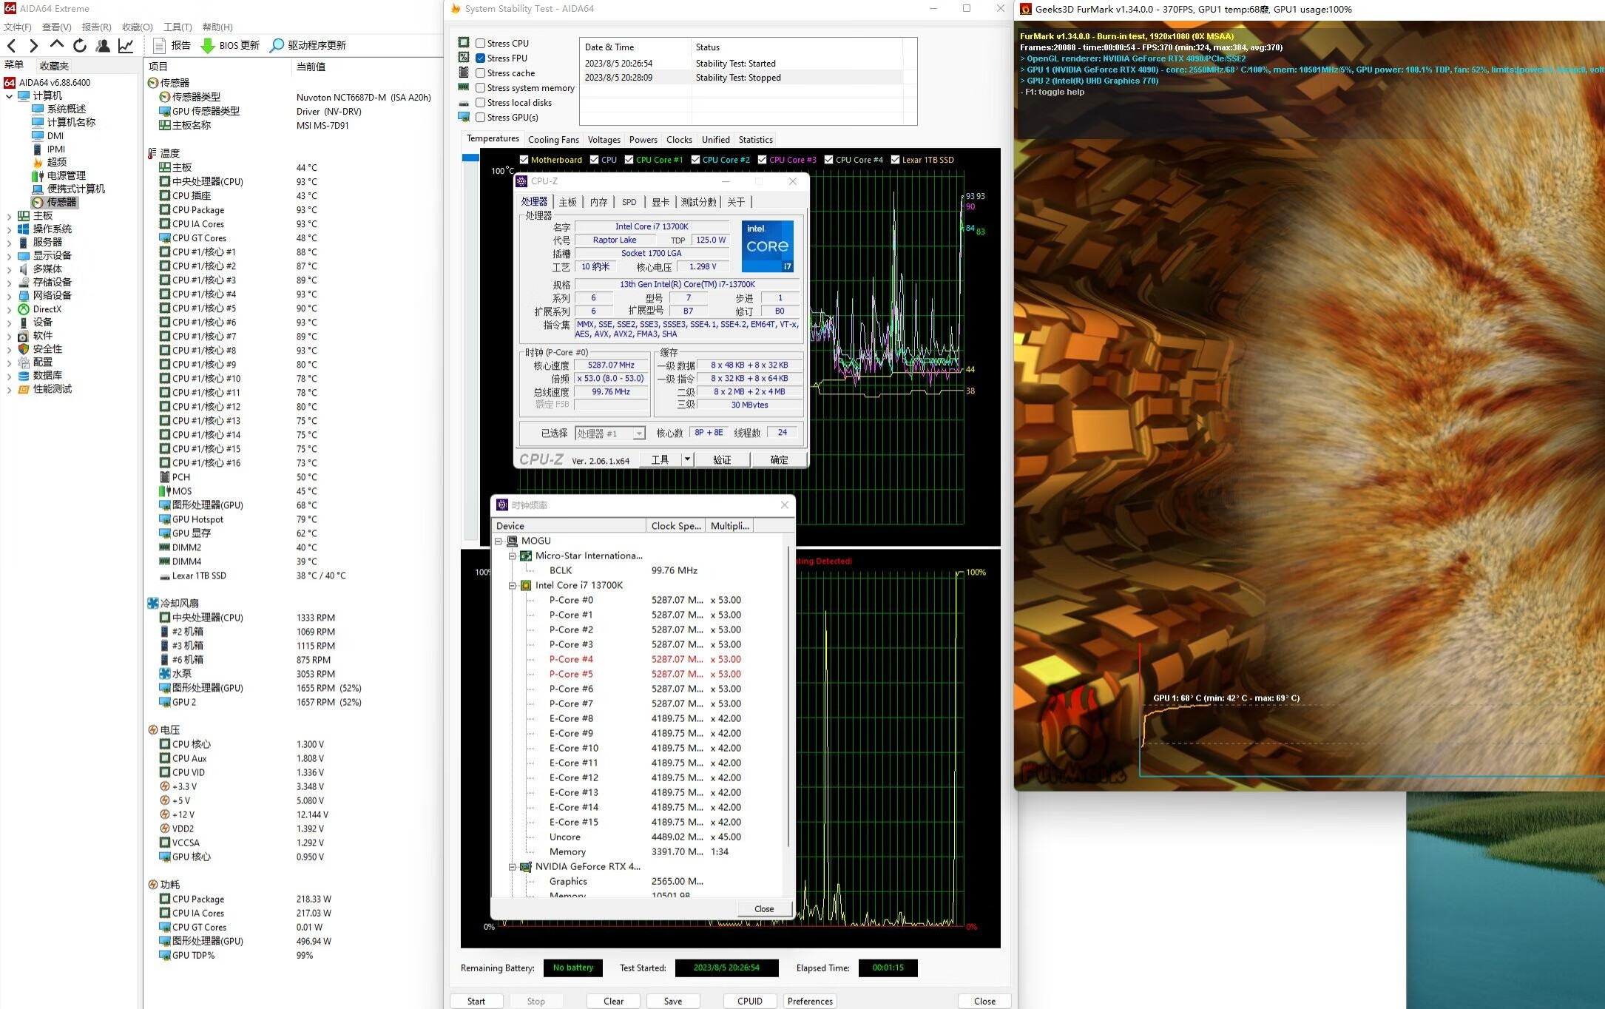Open Preferences in Stability Test
The width and height of the screenshot is (1605, 1009).
810,1001
